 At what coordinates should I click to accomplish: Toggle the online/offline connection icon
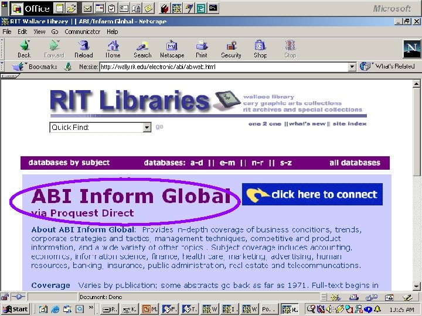tap(18, 297)
